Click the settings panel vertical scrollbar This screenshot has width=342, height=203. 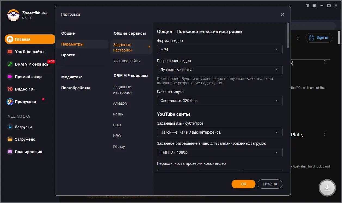288,35
